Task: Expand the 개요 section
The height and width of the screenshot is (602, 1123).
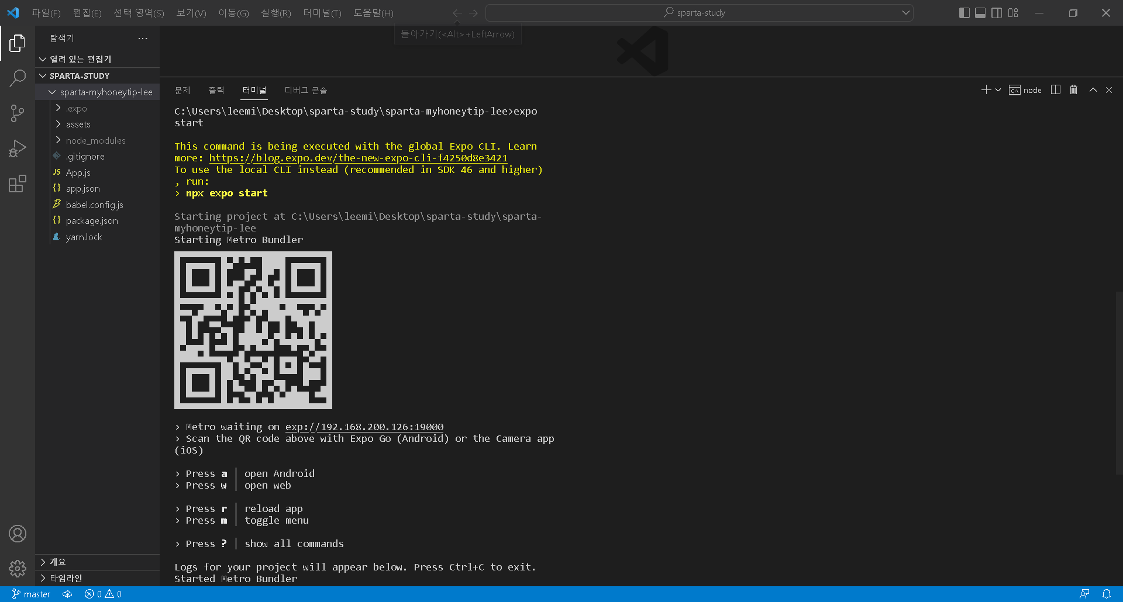Action: pos(97,562)
